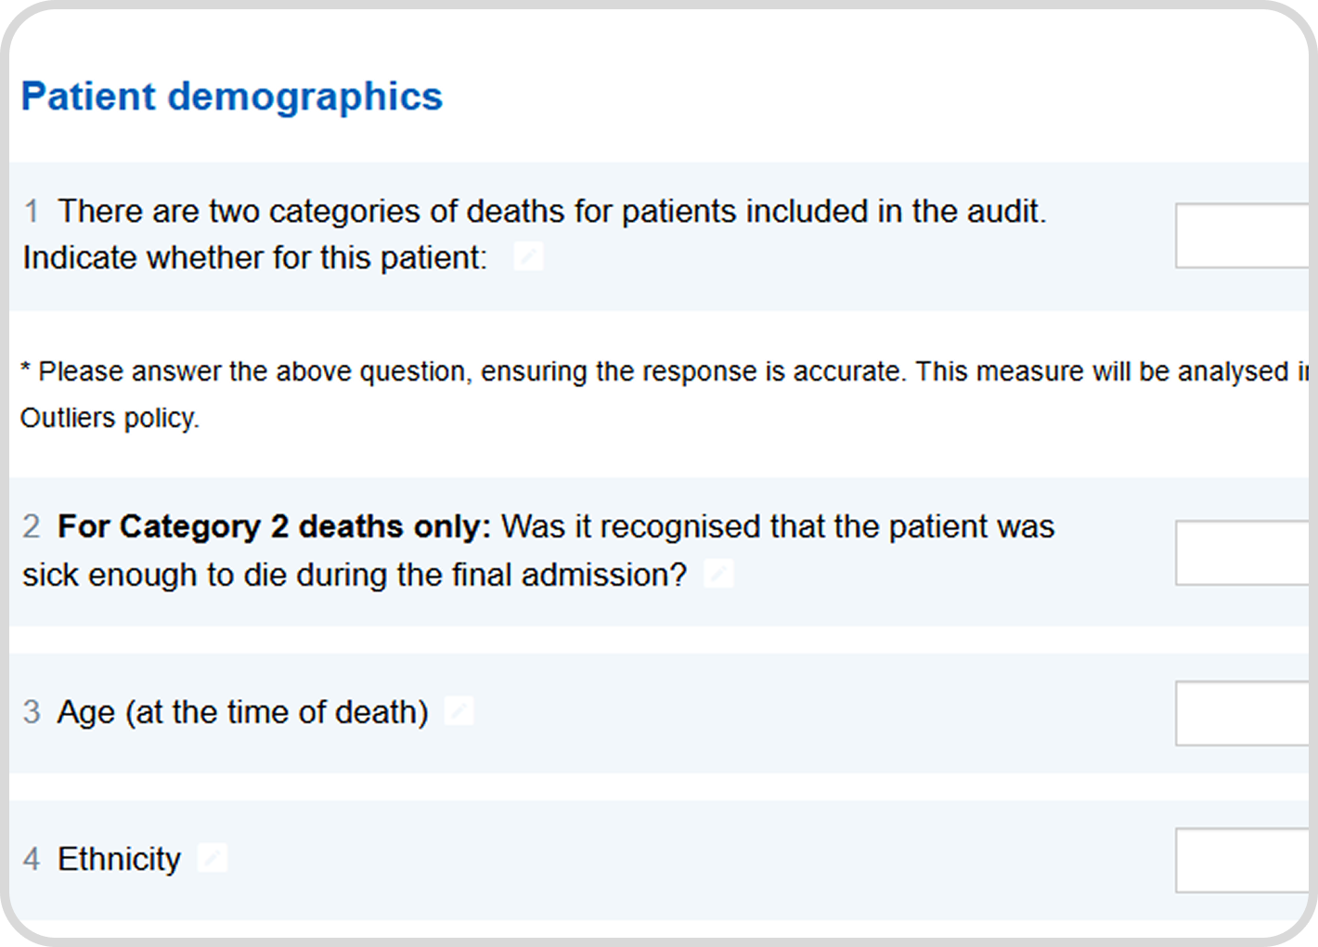
Task: Click pencil icon after 'final admission?' question
Action: [718, 574]
